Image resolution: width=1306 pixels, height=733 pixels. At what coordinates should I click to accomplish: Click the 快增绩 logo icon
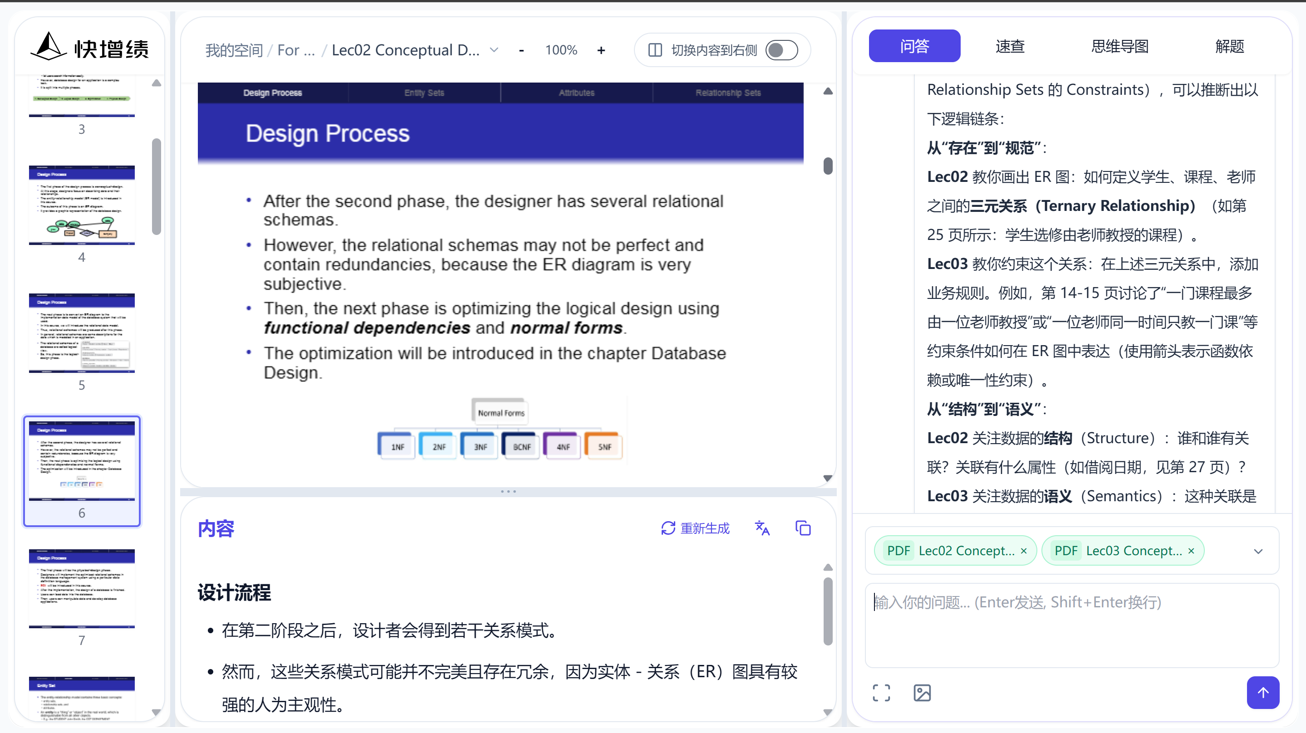(49, 47)
